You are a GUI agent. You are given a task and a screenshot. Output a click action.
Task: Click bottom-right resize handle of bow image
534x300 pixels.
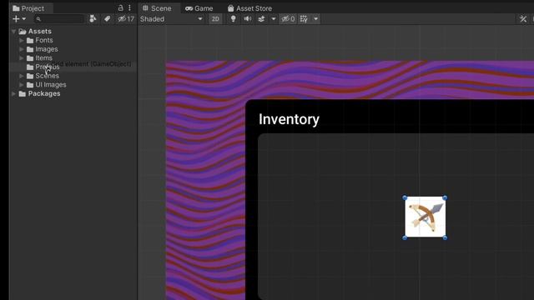click(445, 237)
